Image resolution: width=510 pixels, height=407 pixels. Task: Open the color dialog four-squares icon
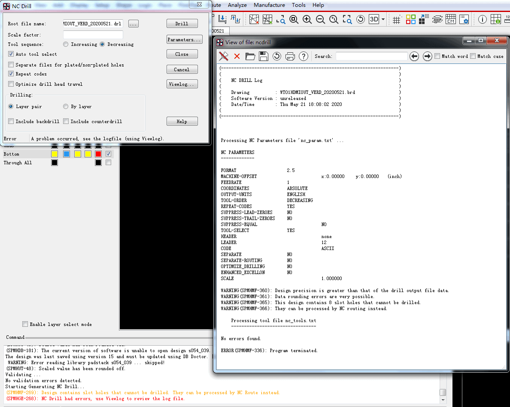pyautogui.click(x=410, y=19)
